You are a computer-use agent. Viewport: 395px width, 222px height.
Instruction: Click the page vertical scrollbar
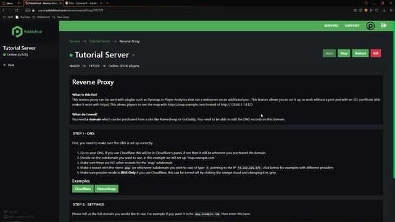click(394, 101)
